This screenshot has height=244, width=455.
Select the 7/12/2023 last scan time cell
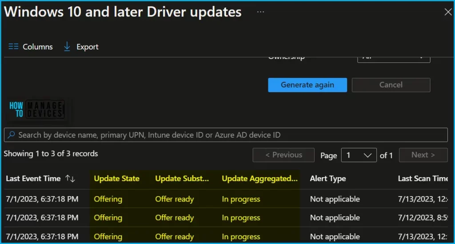pos(423,217)
